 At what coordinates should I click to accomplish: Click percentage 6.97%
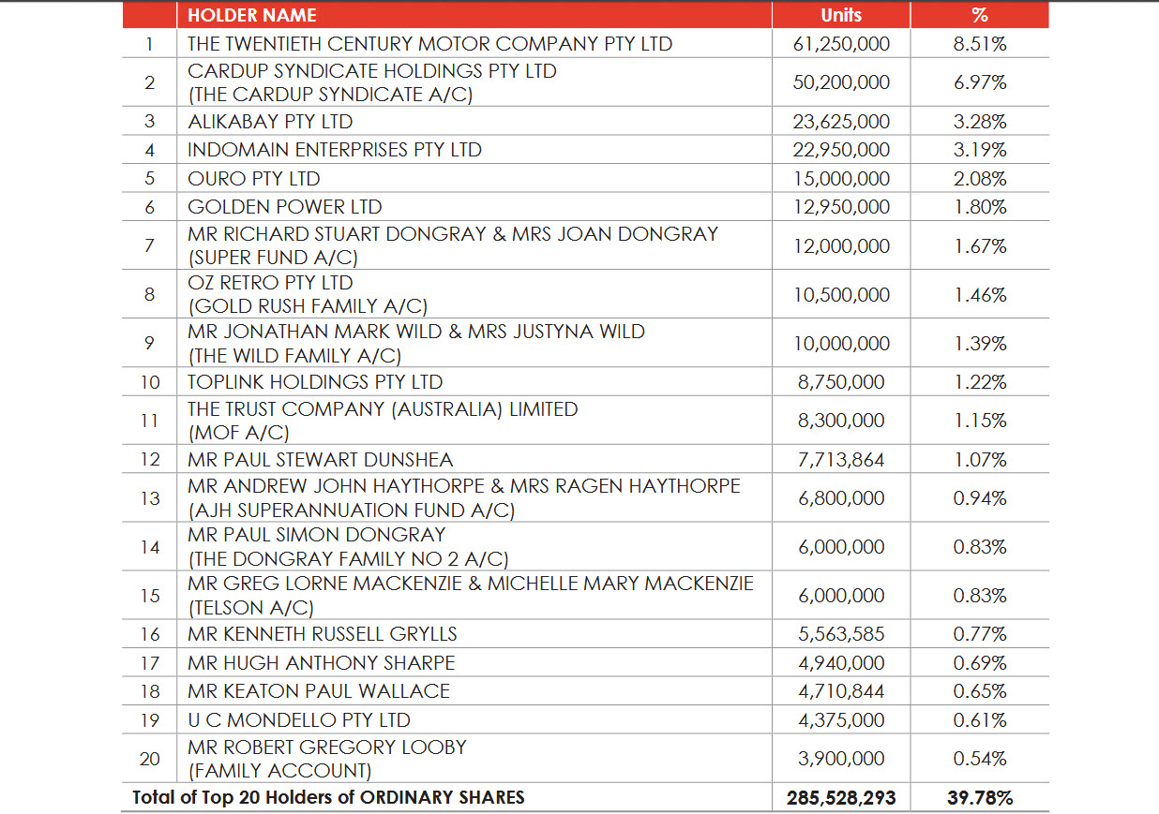[x=980, y=82]
